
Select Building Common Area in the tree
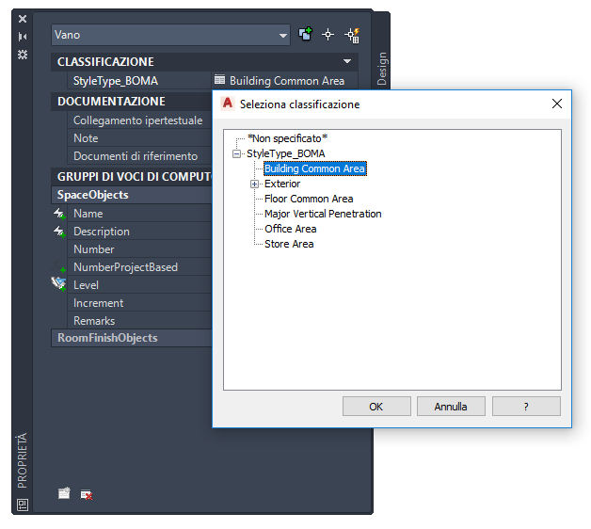(x=314, y=168)
